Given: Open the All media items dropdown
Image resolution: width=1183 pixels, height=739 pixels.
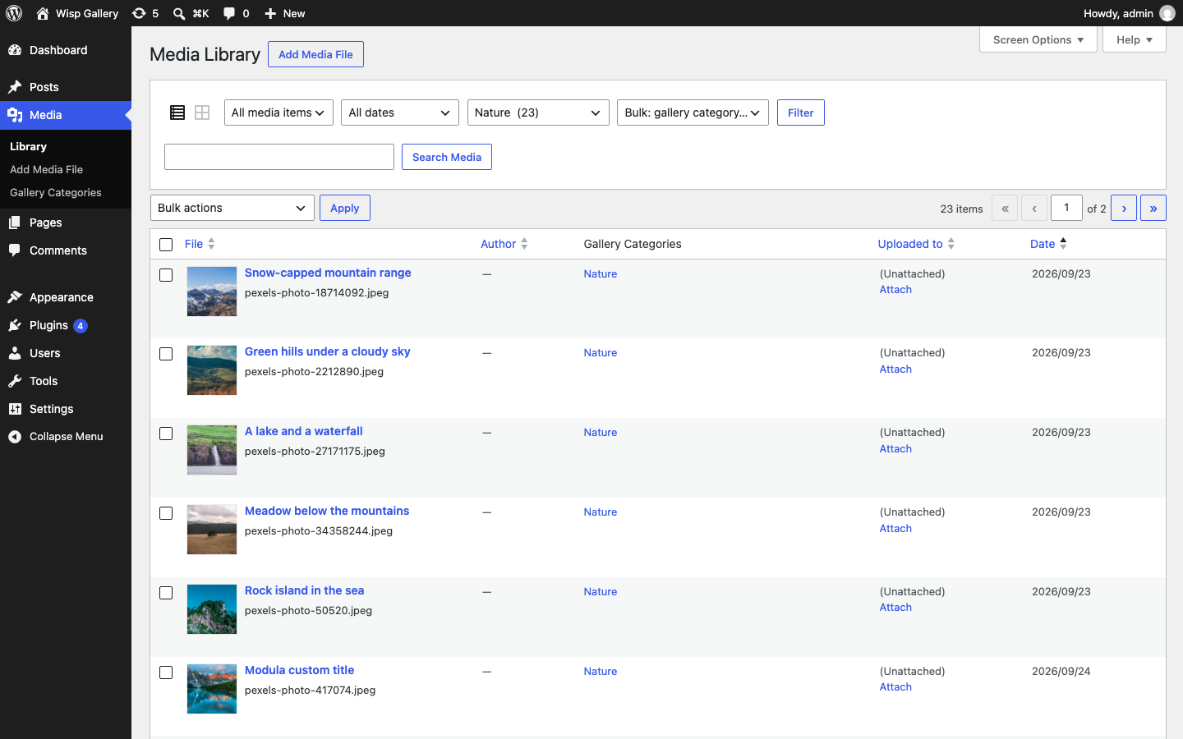Looking at the screenshot, I should (278, 112).
